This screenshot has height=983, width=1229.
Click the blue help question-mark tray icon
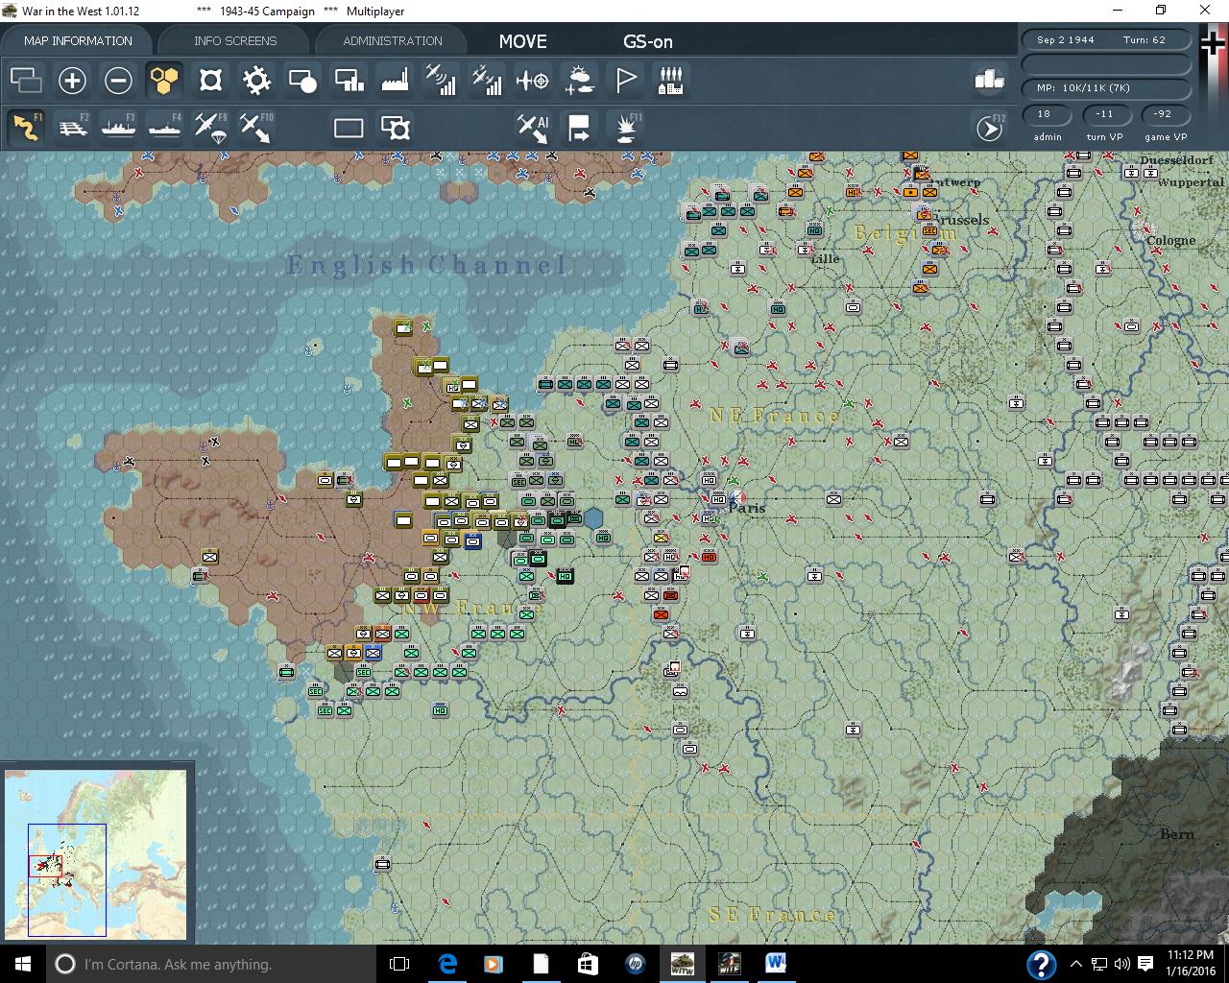click(x=1042, y=965)
